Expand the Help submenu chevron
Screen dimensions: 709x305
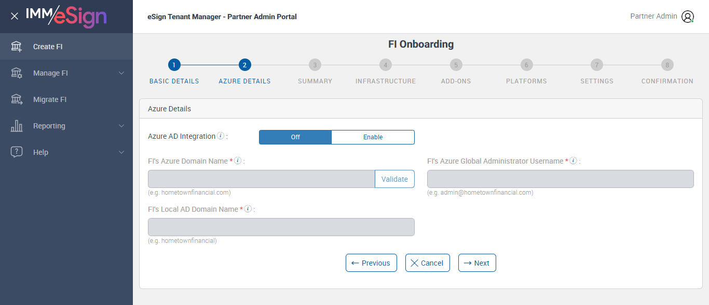121,152
